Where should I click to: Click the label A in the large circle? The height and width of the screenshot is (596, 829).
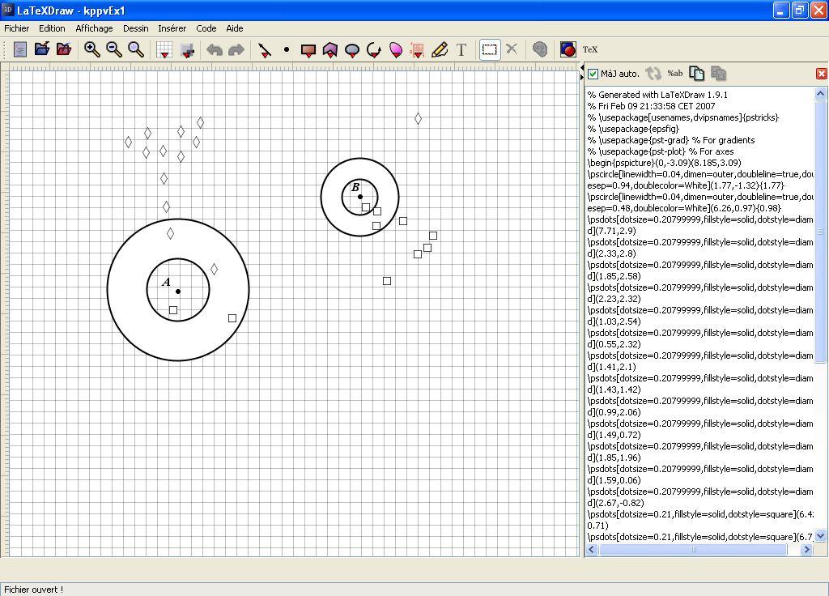coord(166,282)
